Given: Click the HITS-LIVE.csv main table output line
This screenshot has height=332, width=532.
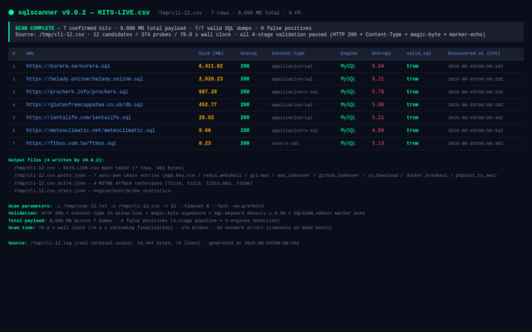Looking at the screenshot, I should [x=96, y=168].
